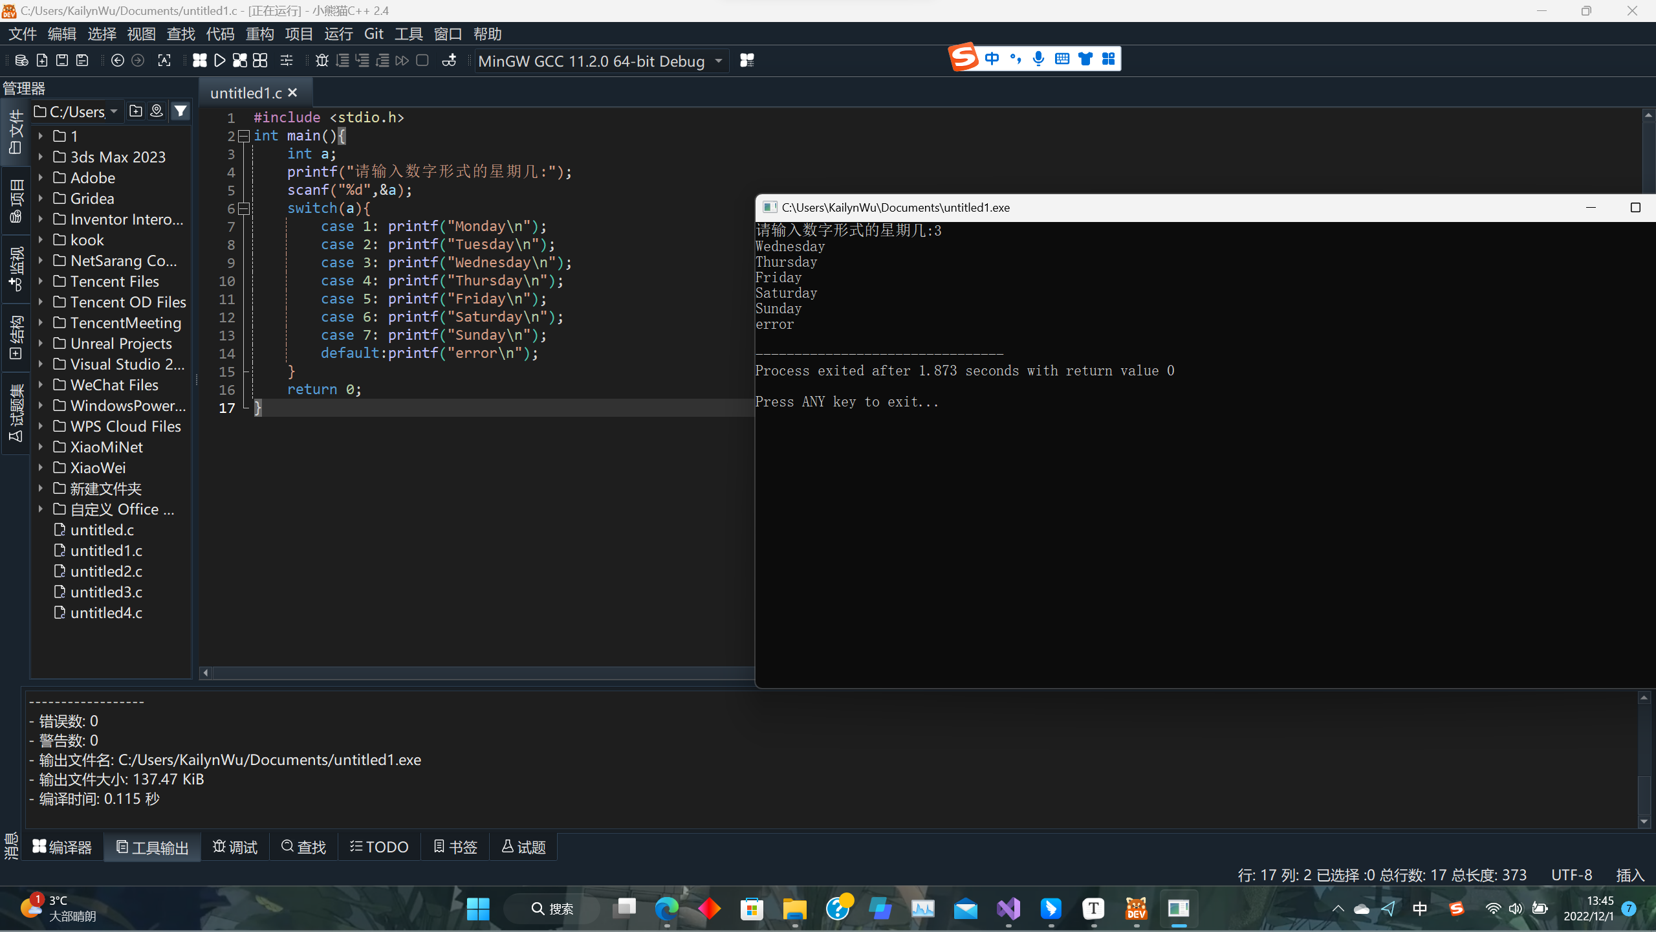Screen dimensions: 1656x932
Task: Open the 重构 menu
Action: pyautogui.click(x=259, y=34)
